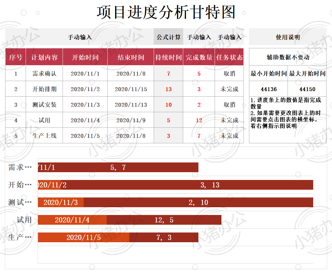Select the 最小开始时间 label cell
Image resolution: width=332 pixels, height=274 pixels.
click(268, 73)
